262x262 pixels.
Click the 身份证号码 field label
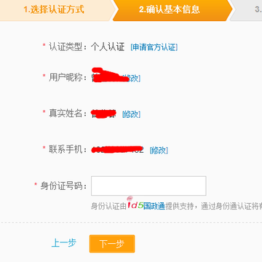tap(61, 186)
